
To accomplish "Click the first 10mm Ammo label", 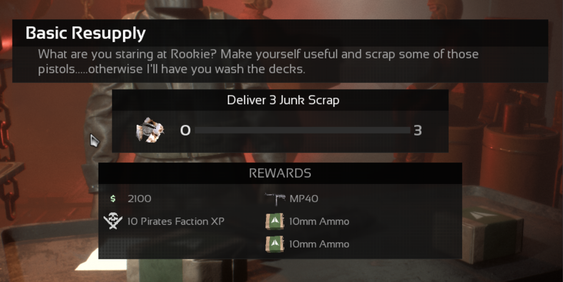I will pyautogui.click(x=319, y=221).
